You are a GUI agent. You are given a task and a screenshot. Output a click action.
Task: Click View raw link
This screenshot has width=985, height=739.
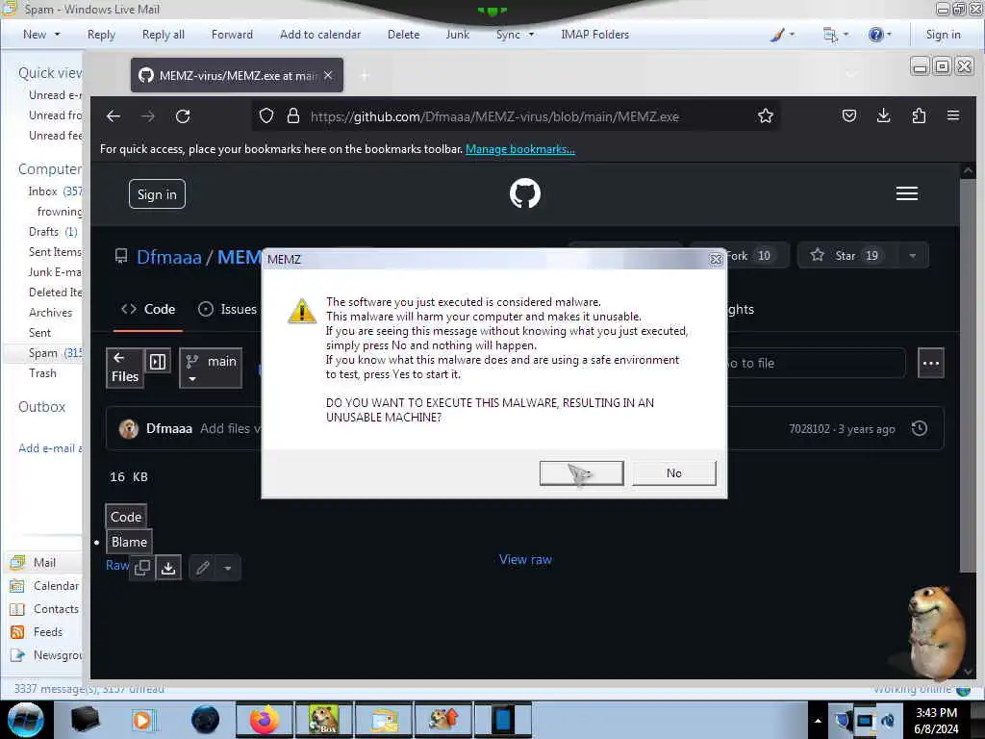(x=525, y=559)
